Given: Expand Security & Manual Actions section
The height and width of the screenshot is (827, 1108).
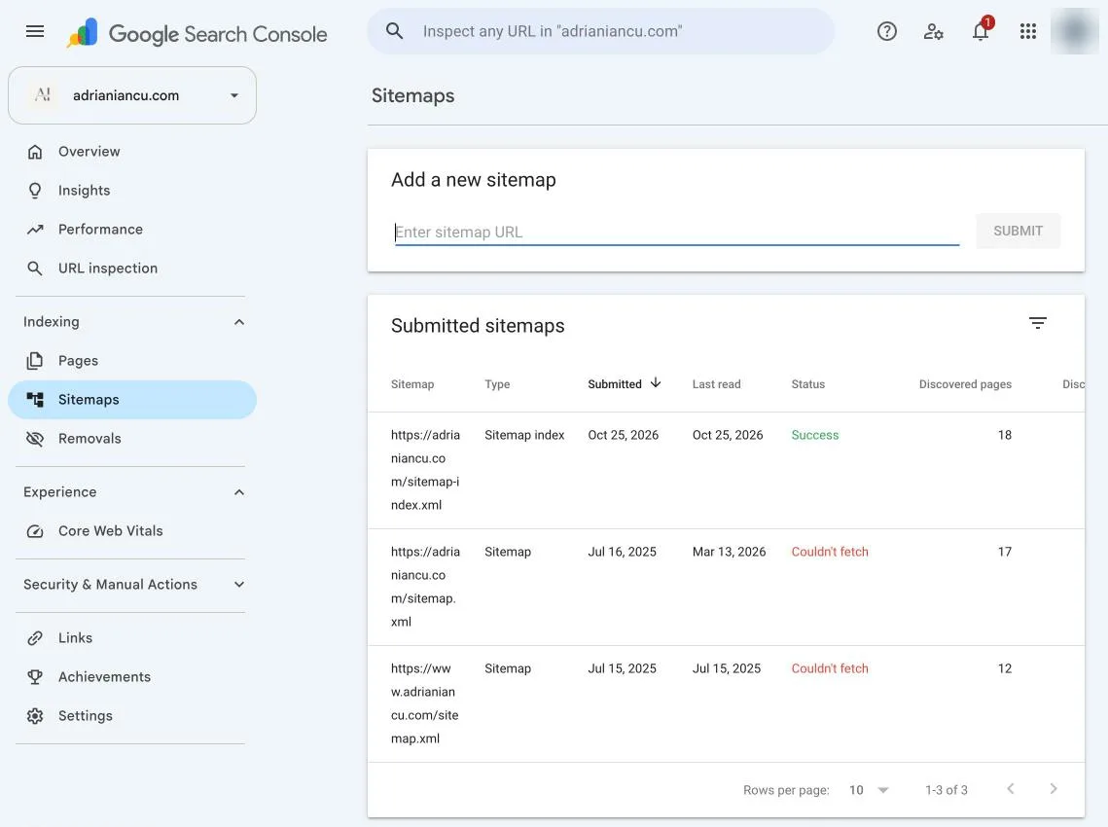Looking at the screenshot, I should pos(239,585).
